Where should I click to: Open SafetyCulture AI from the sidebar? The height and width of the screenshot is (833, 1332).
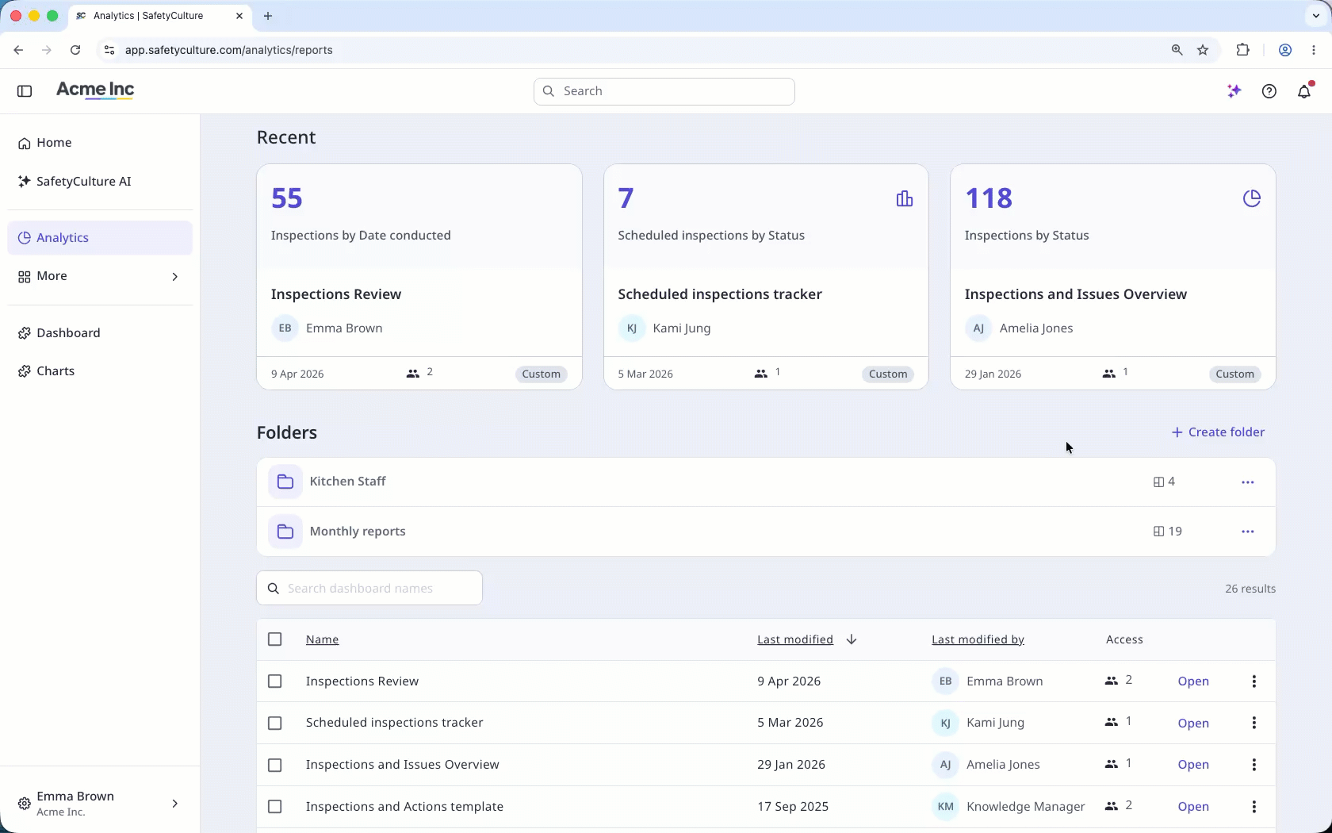coord(100,182)
